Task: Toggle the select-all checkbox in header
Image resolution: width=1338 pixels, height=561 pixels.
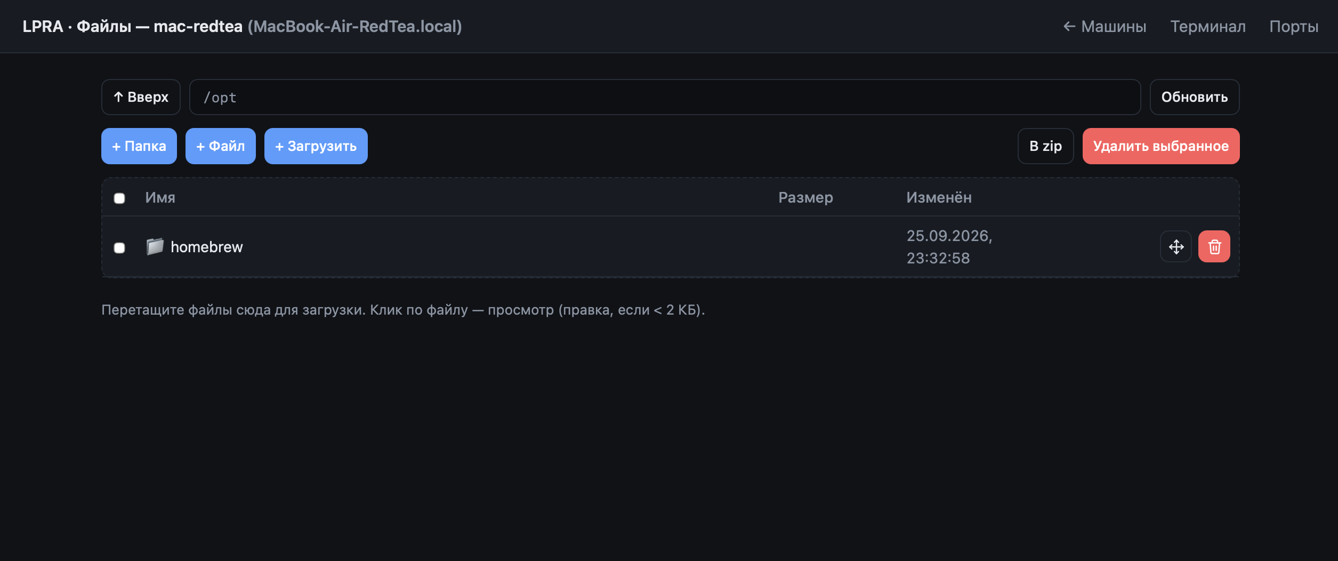Action: click(119, 198)
